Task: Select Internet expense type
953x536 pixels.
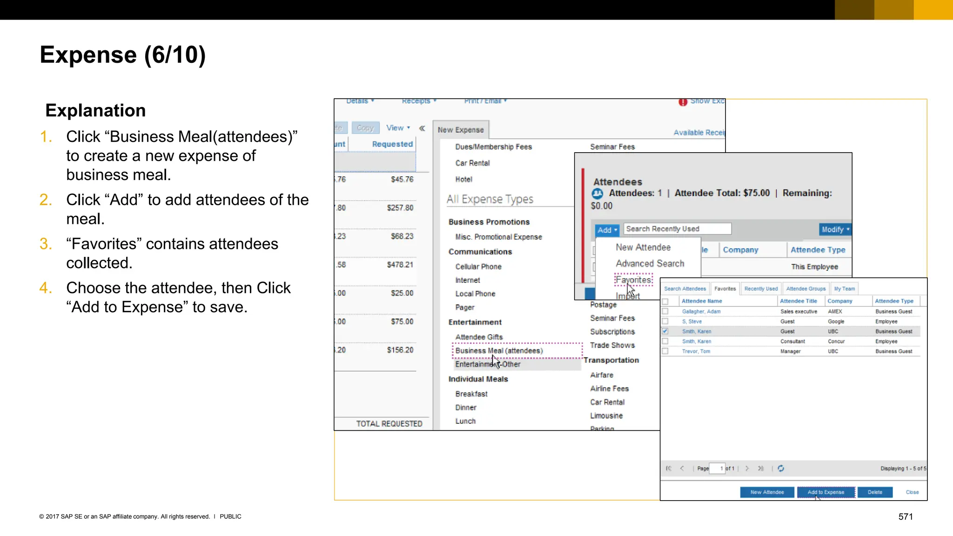Action: coord(468,281)
